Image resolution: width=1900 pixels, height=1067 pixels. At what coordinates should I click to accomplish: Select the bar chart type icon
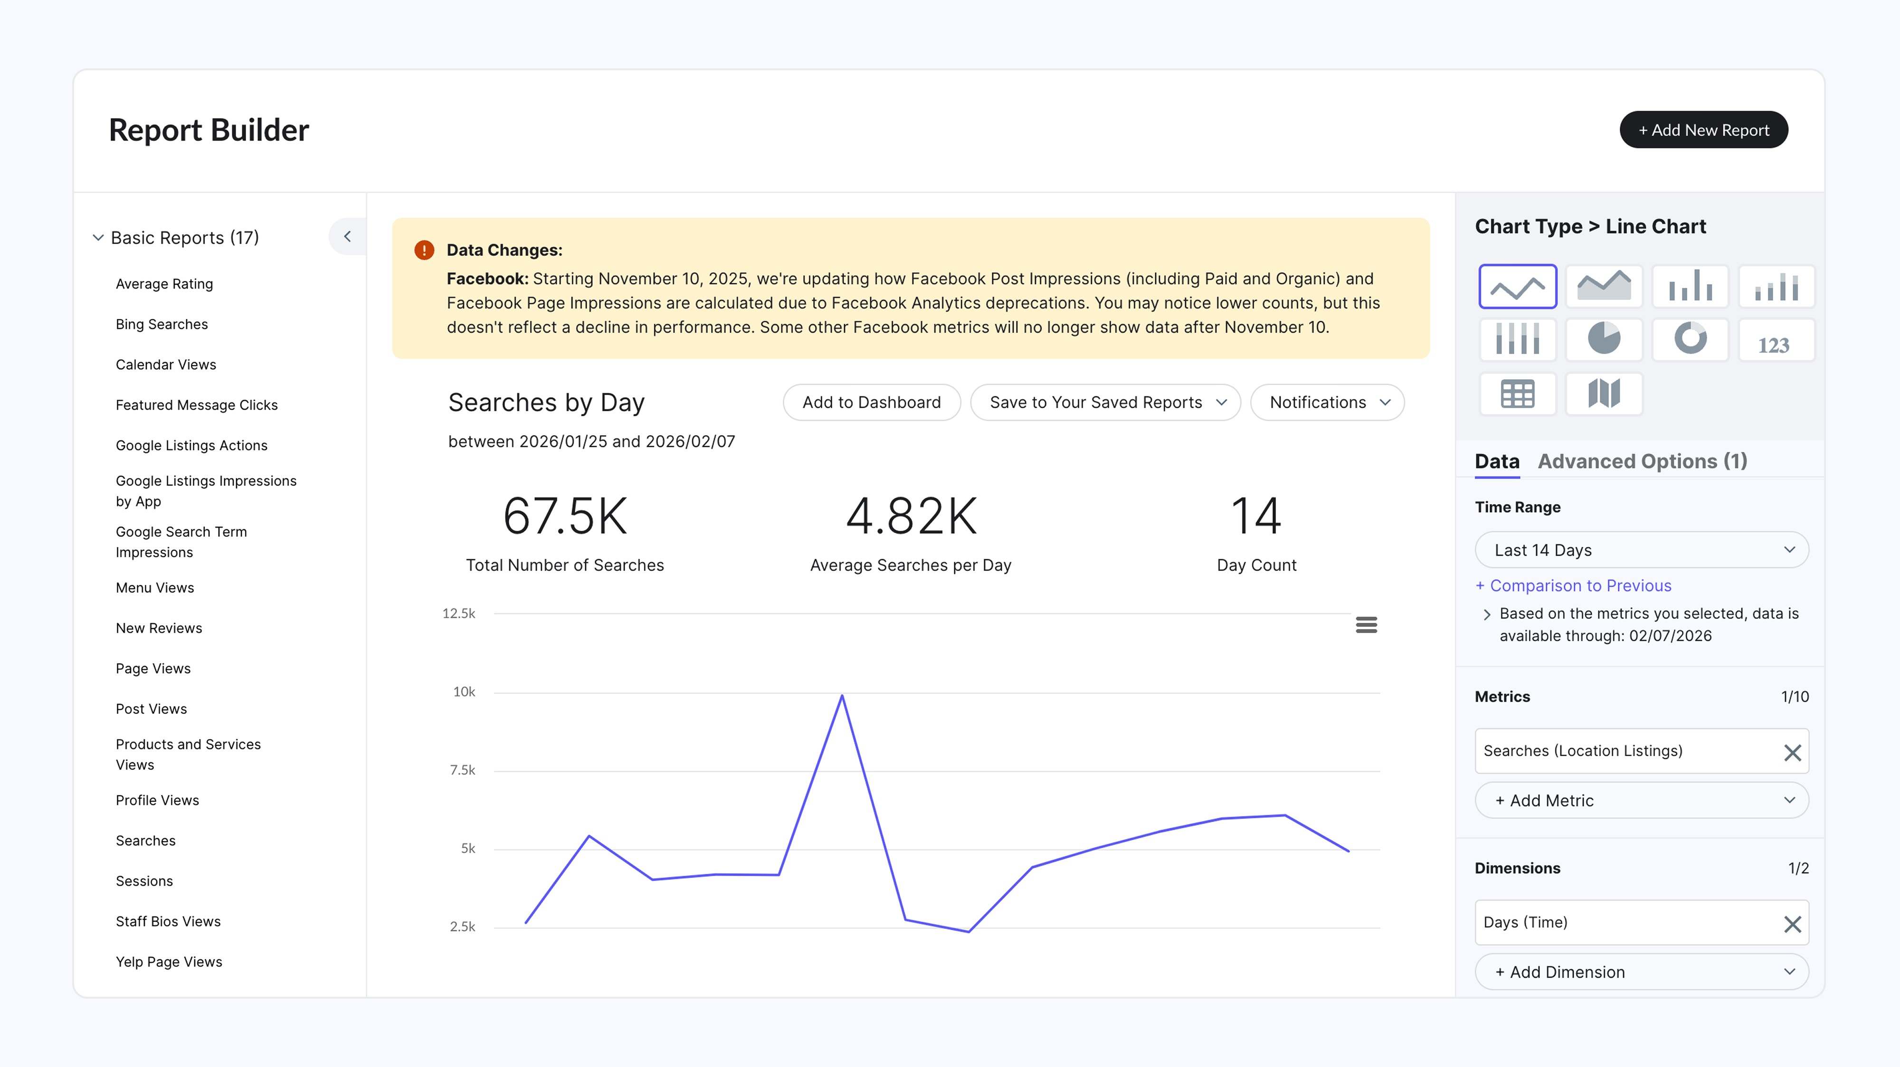[1690, 286]
